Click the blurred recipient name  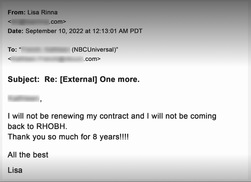point(45,50)
